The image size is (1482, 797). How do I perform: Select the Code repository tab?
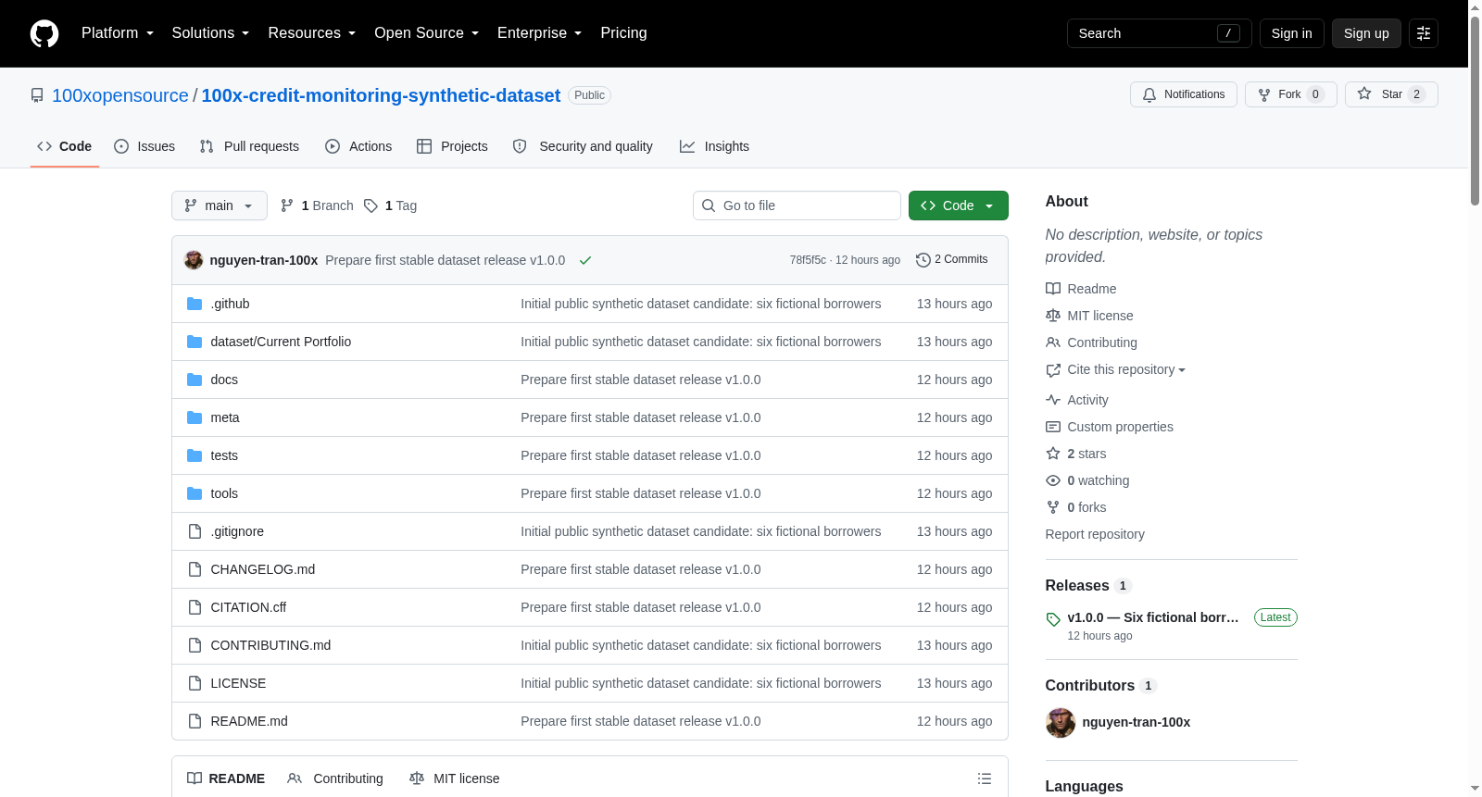tap(65, 146)
